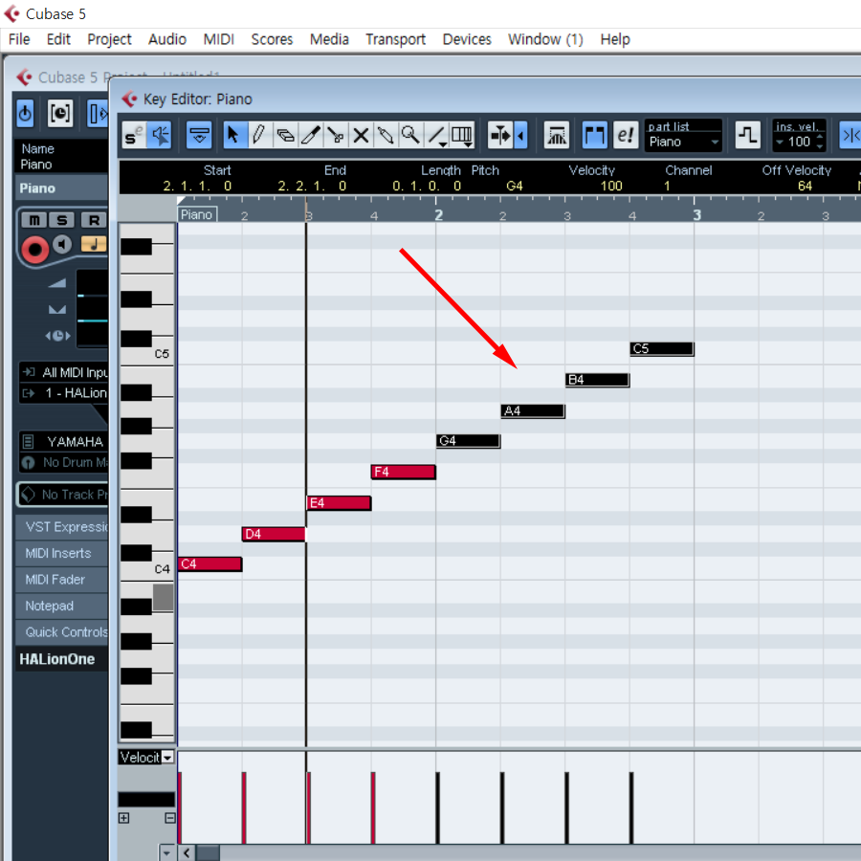Open the Scores menu
This screenshot has width=861, height=861.
[272, 39]
